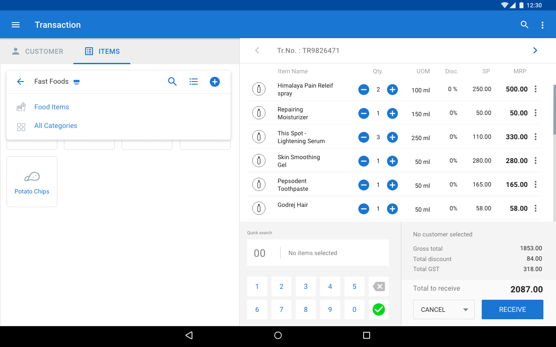Open the All Categories link
The width and height of the screenshot is (556, 347).
pyautogui.click(x=56, y=126)
